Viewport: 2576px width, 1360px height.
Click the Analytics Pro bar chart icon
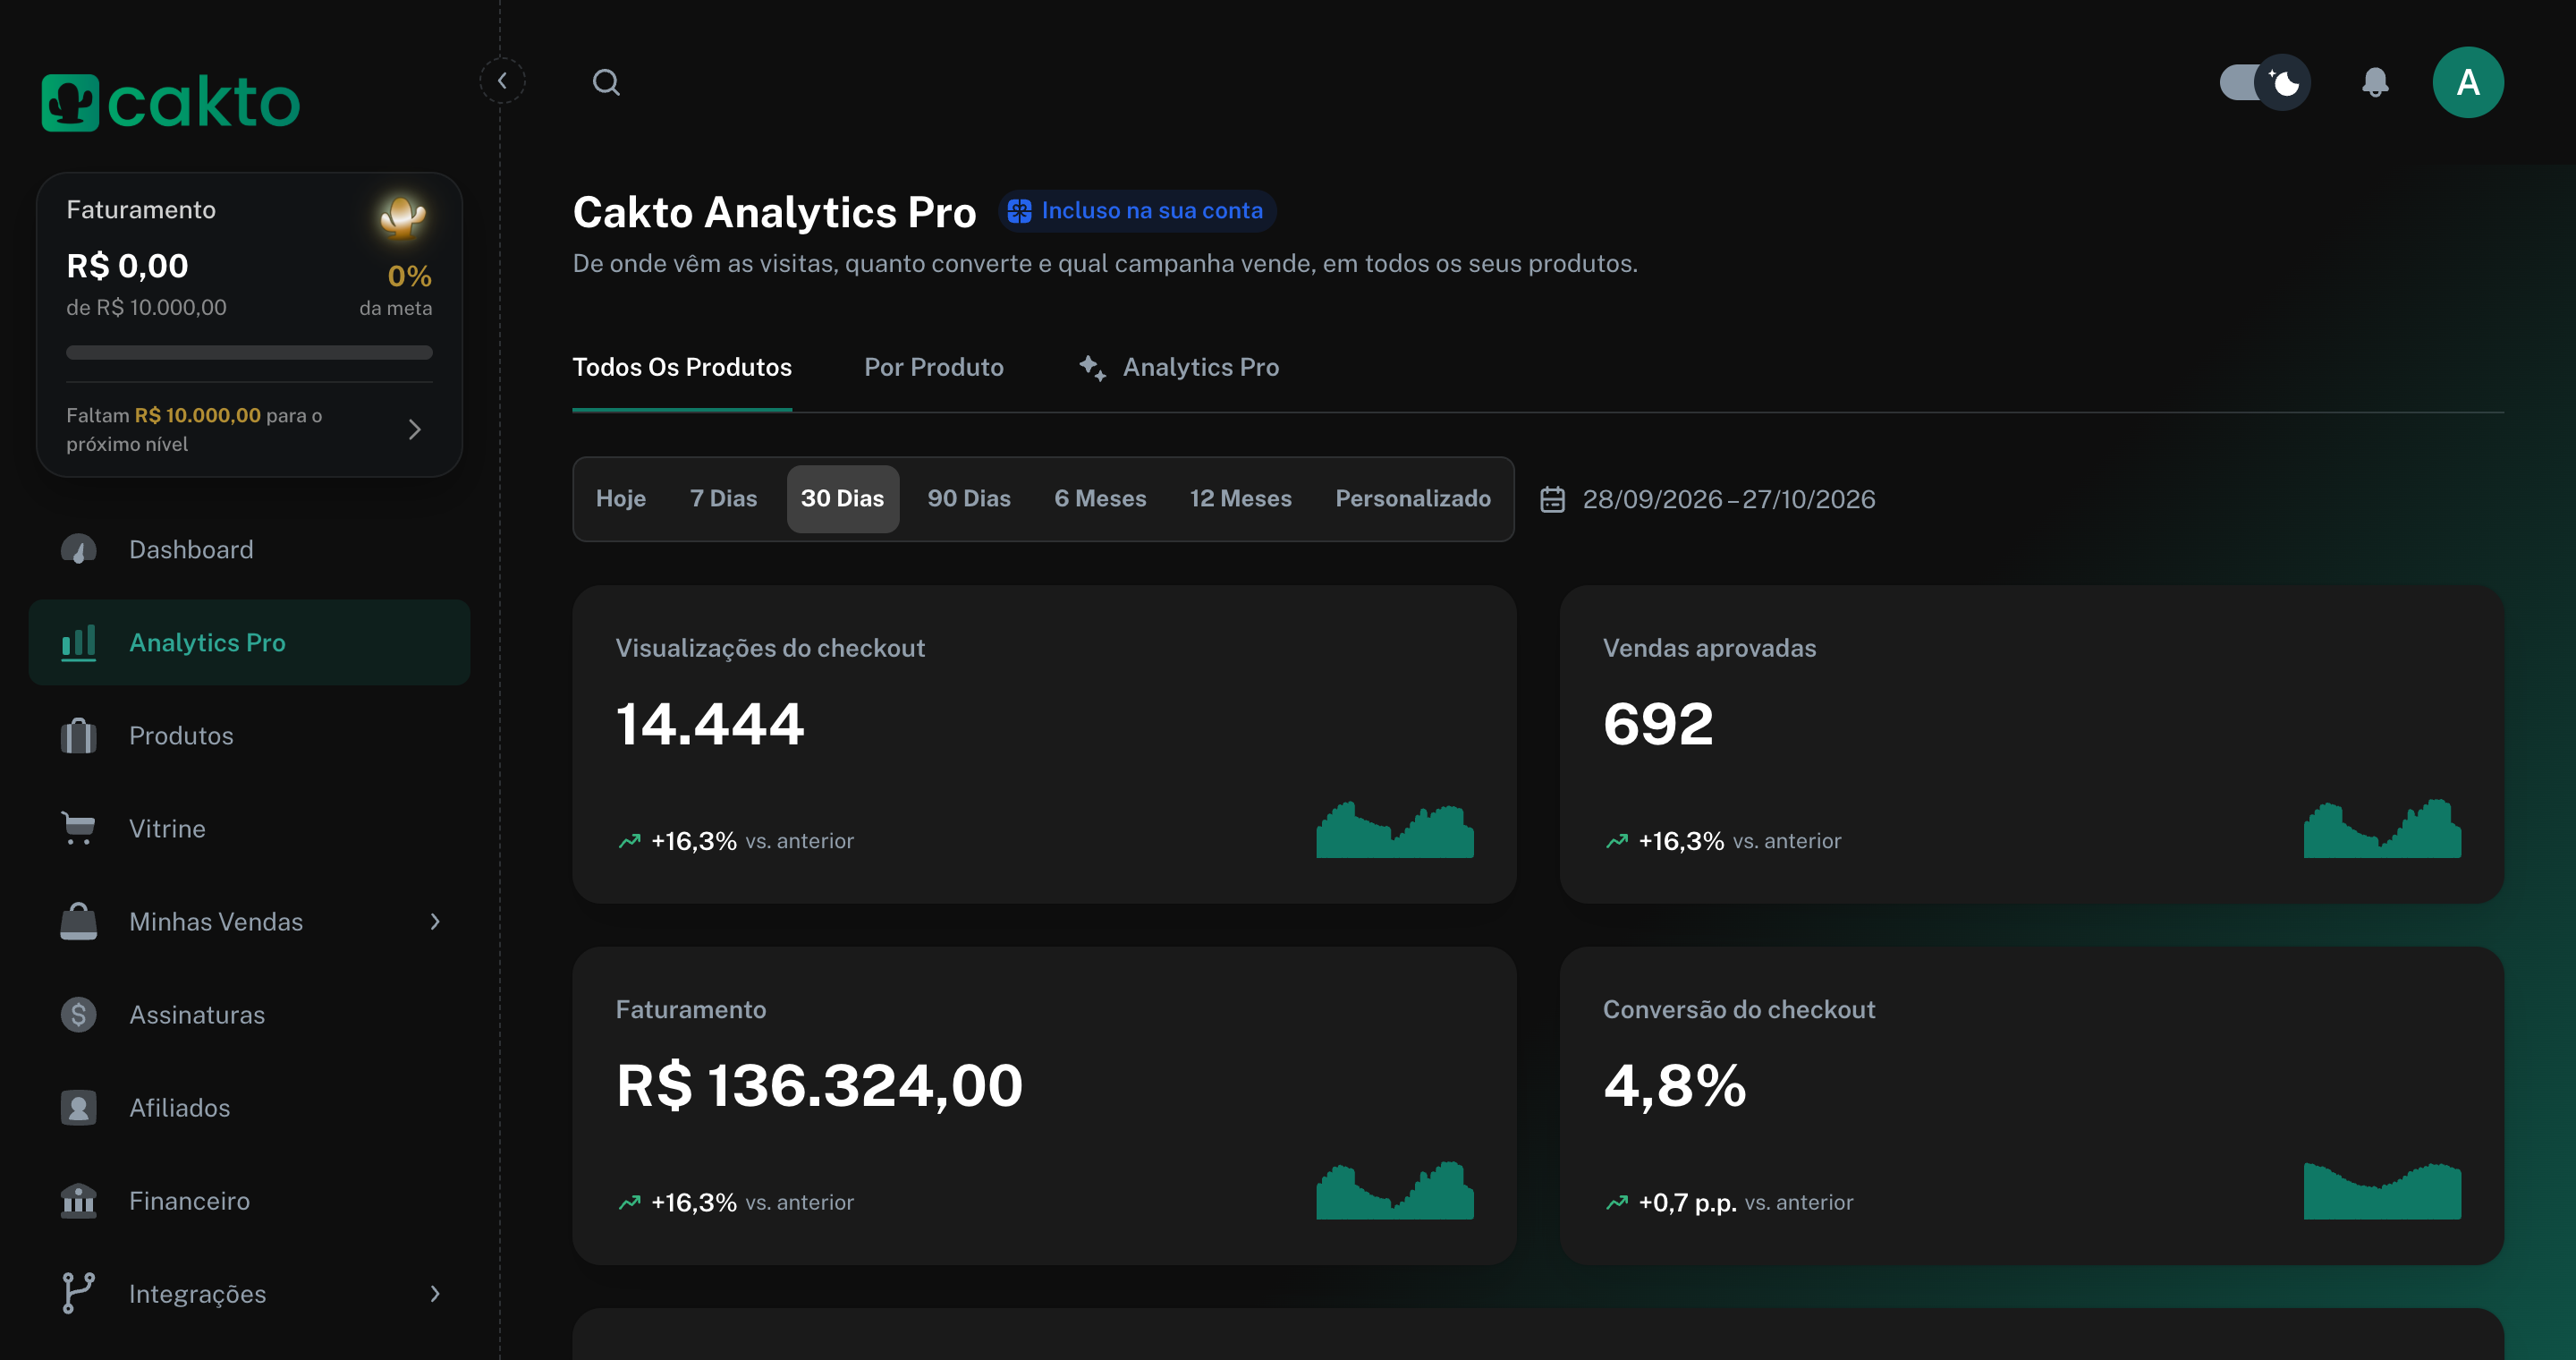(78, 643)
